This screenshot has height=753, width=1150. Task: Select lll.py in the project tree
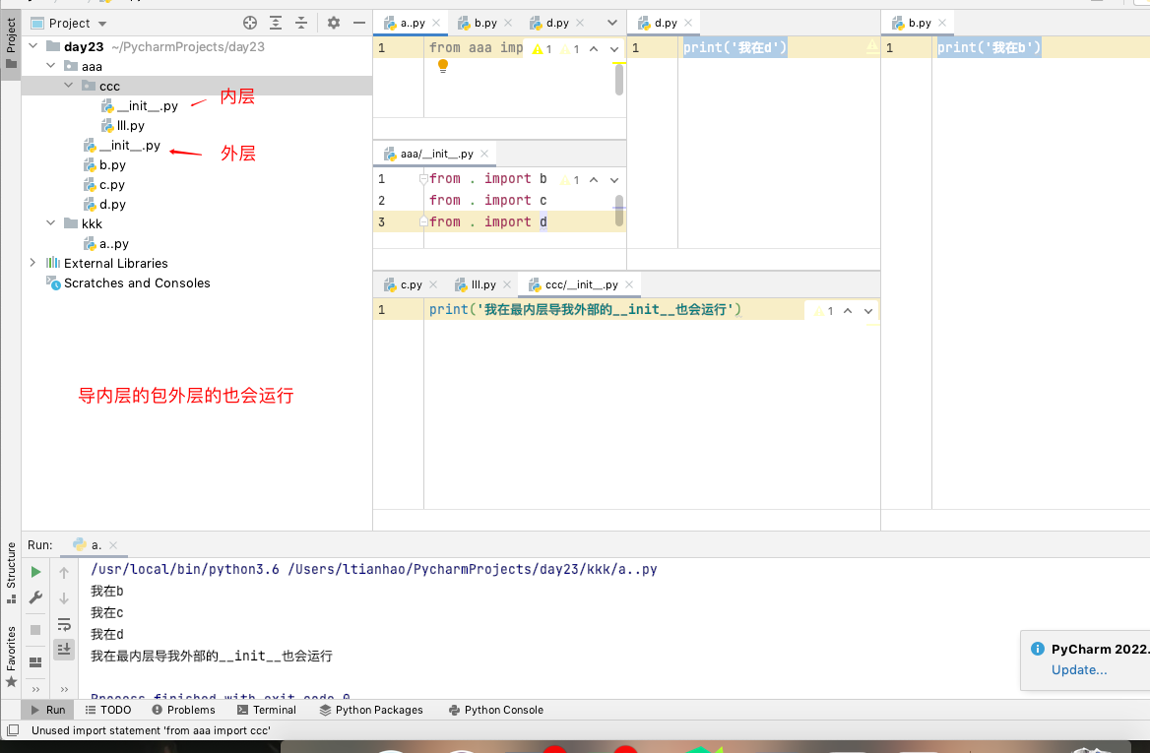[122, 125]
